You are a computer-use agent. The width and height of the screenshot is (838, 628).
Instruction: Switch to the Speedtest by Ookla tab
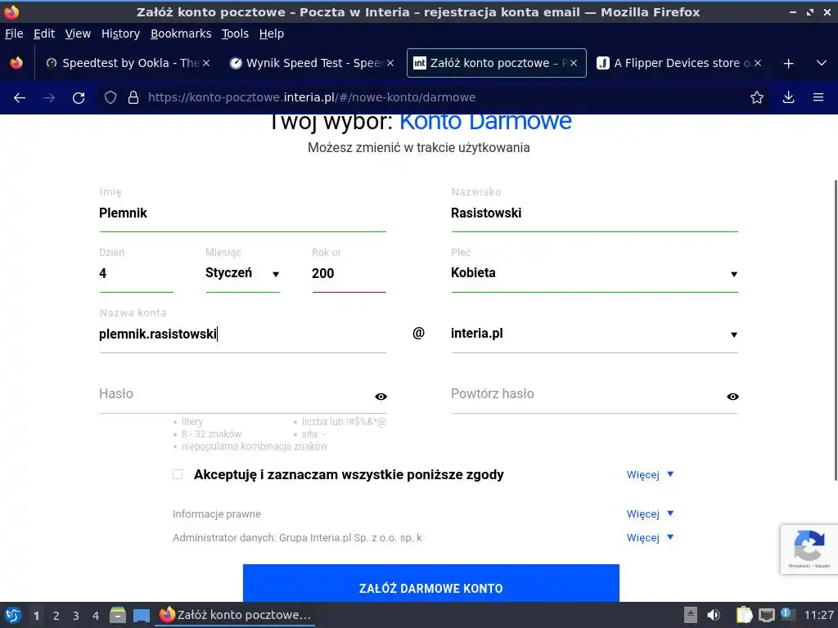tap(128, 63)
